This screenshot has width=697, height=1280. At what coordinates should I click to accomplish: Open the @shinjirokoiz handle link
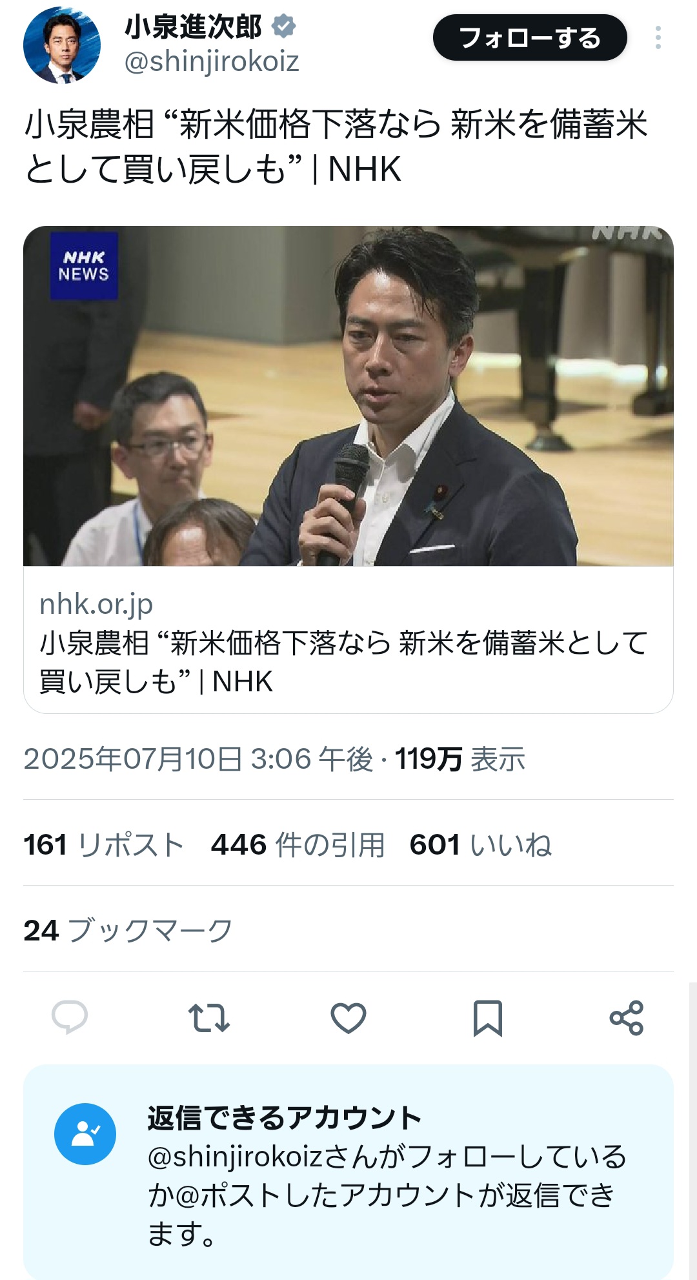pyautogui.click(x=212, y=62)
